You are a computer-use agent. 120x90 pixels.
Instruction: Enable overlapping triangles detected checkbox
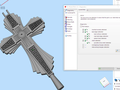[x=83, y=45]
